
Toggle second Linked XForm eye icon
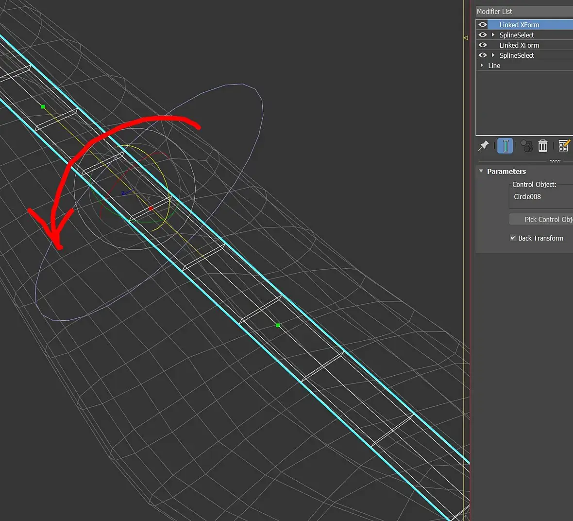coord(482,45)
